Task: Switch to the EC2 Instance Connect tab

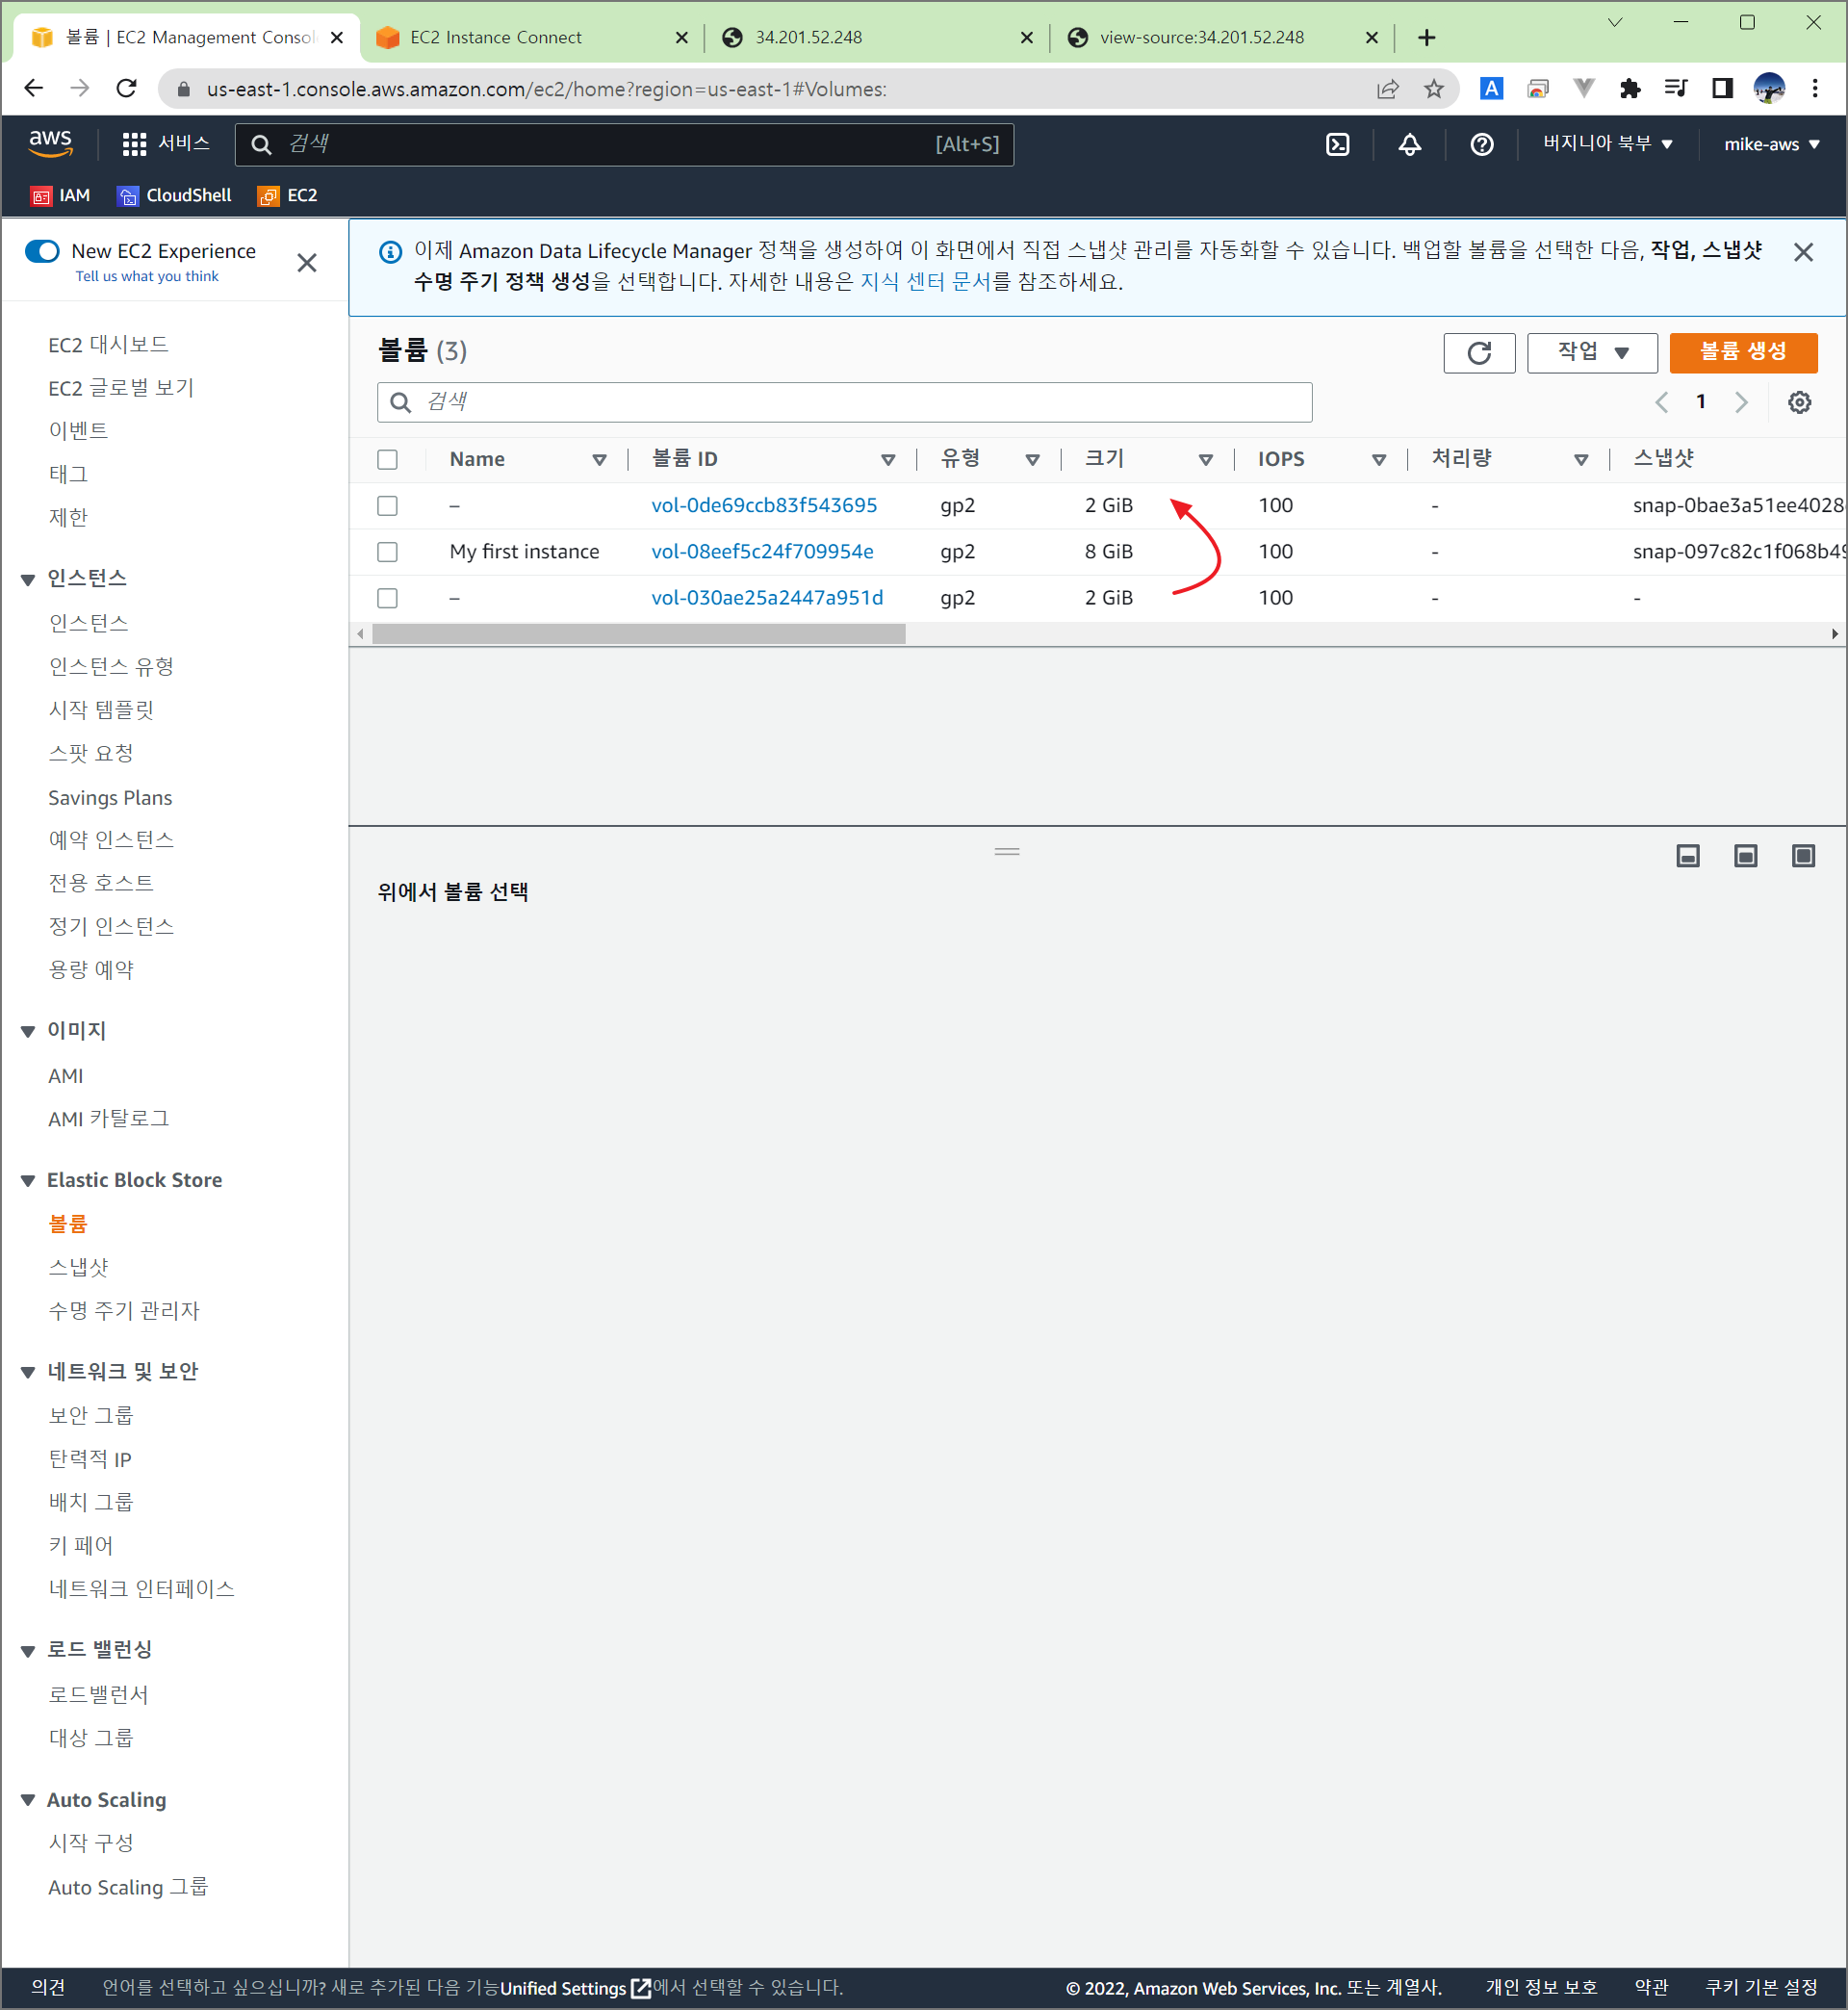Action: pyautogui.click(x=496, y=37)
